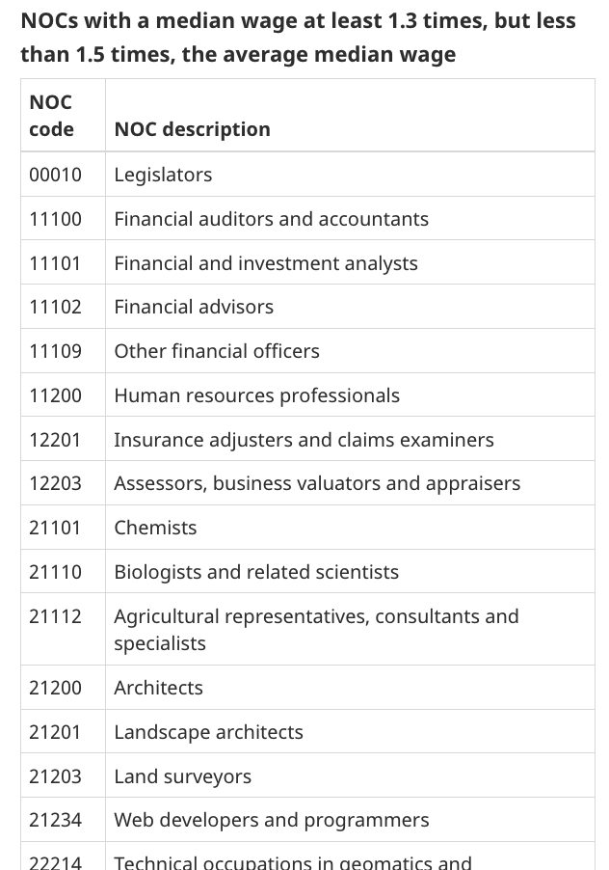
Task: Click NOC code 21112 cell
Action: point(56,616)
